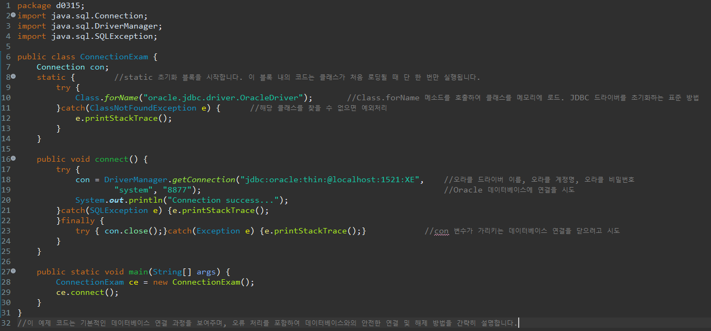
Task: Click the 'getConnection' call on line 18
Action: pyautogui.click(x=204, y=180)
